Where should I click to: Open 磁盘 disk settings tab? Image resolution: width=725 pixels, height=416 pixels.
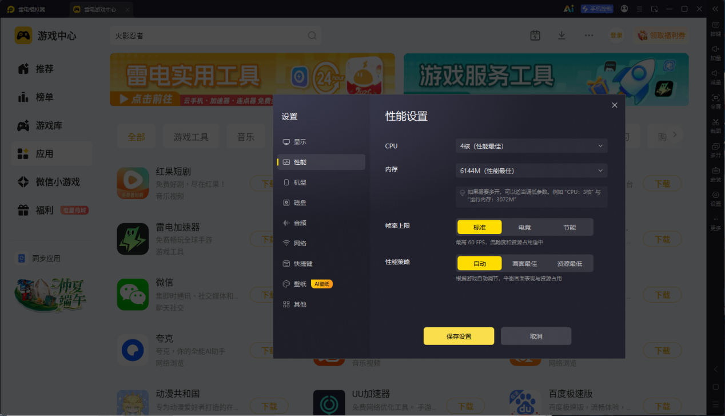[321, 203]
